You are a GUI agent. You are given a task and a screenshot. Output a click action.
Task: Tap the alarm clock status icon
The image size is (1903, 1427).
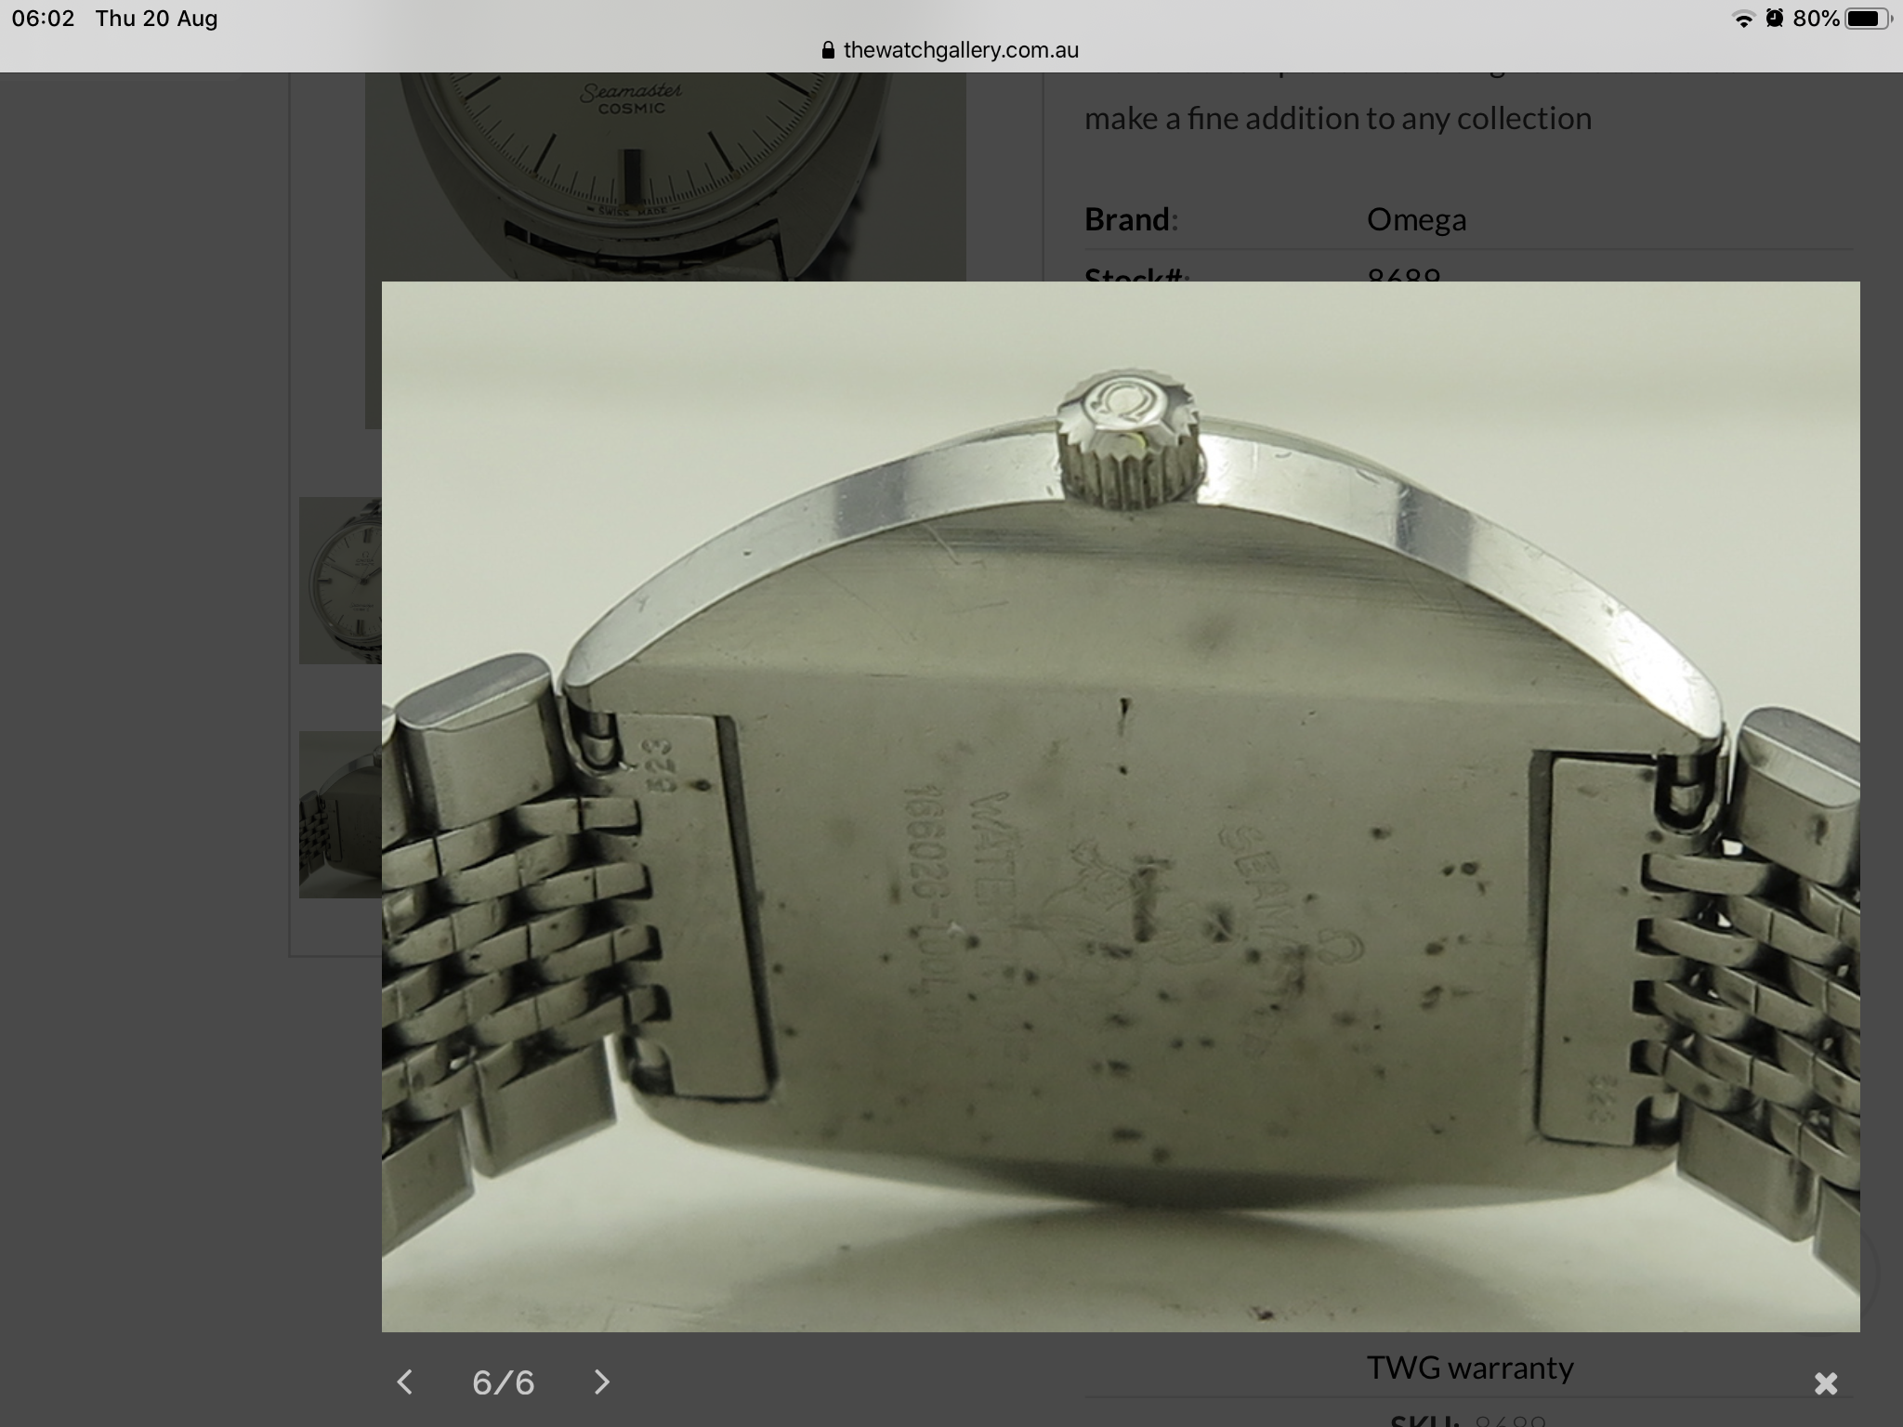tap(1774, 19)
